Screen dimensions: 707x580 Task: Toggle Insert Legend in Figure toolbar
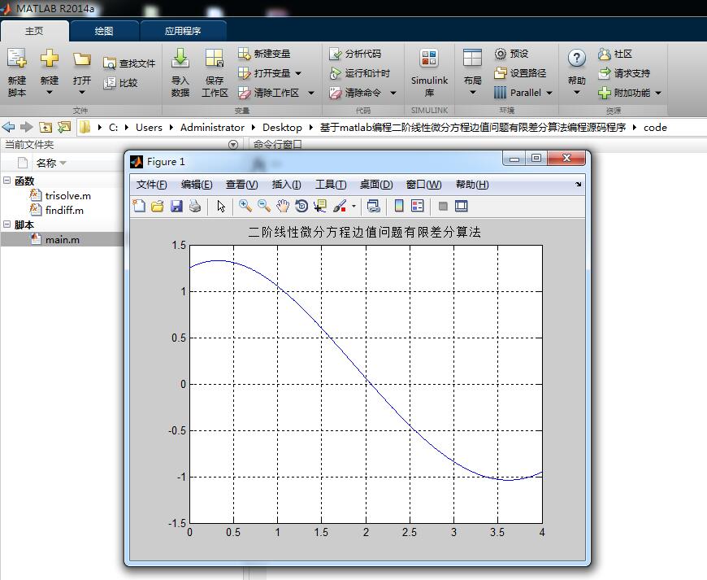pyautogui.click(x=418, y=207)
